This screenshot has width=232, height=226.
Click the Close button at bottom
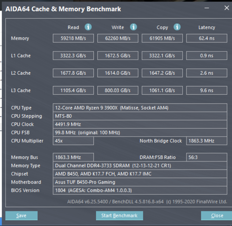pyautogui.click(x=217, y=215)
